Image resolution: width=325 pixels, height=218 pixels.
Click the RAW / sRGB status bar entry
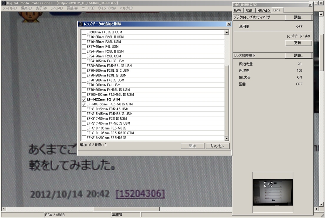[x=55, y=215]
